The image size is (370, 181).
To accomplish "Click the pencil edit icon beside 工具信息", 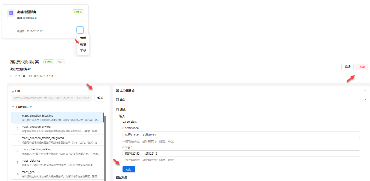I will 133,91.
